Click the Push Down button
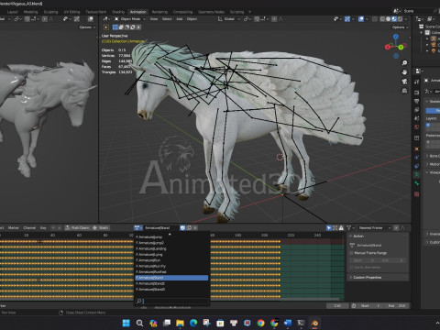The image size is (440, 330). 78,228
